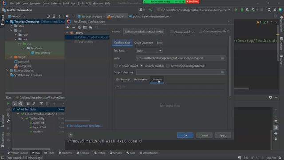Select Across module dependencies radio option
Image resolution: width=284 pixels, height=160 pixels.
[x=168, y=66]
